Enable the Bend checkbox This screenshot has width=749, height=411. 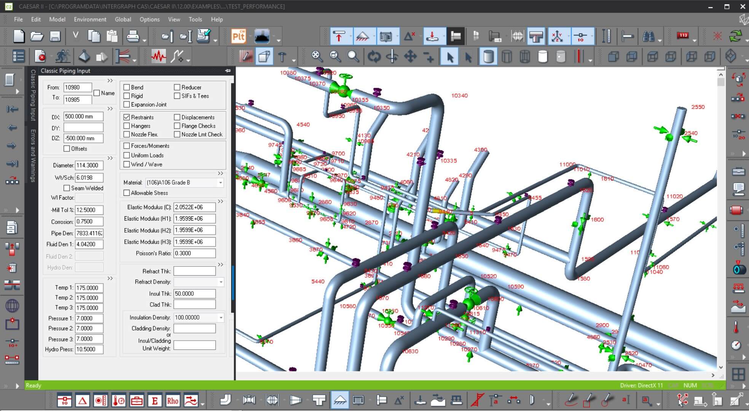click(x=127, y=87)
